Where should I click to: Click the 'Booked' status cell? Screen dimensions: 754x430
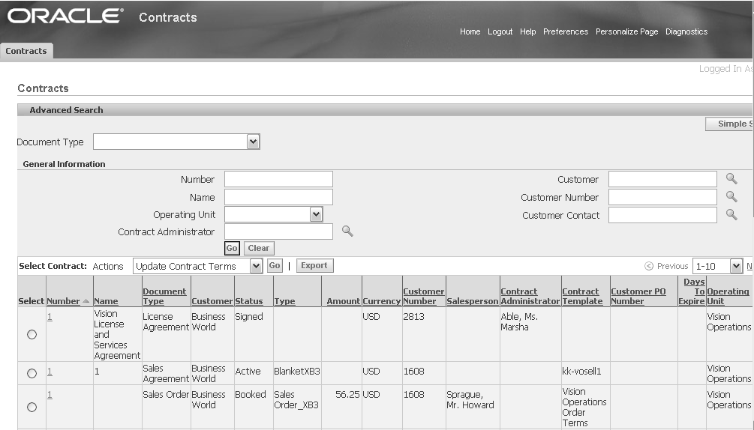coord(251,395)
